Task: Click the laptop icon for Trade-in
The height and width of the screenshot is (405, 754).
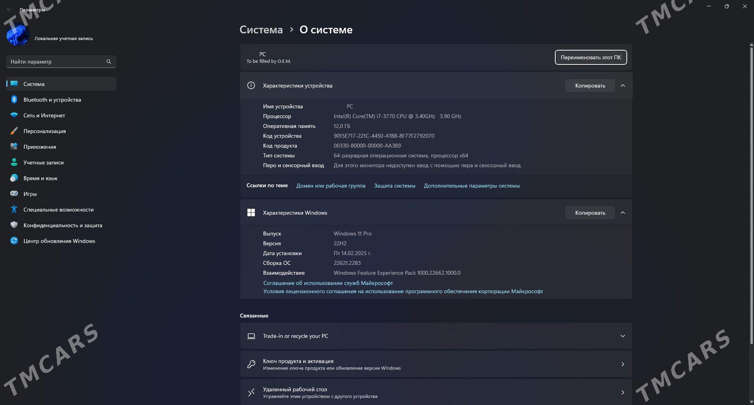Action: click(x=251, y=336)
